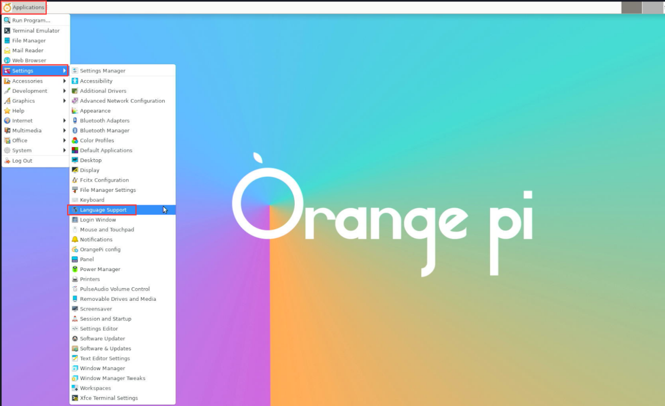Select Additional Drivers entry
Screen dimensions: 665x406
(x=122, y=91)
